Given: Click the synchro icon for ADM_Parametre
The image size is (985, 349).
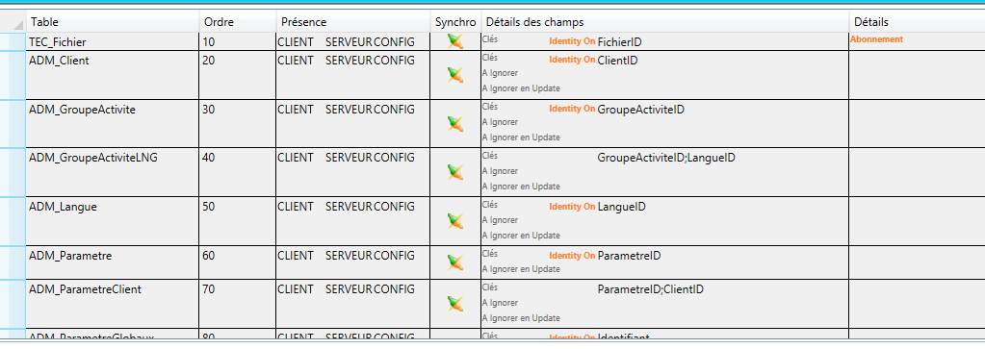Looking at the screenshot, I should click(455, 262).
